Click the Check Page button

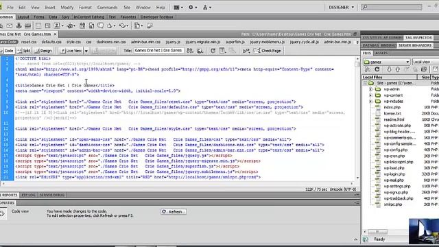pyautogui.click(x=267, y=51)
